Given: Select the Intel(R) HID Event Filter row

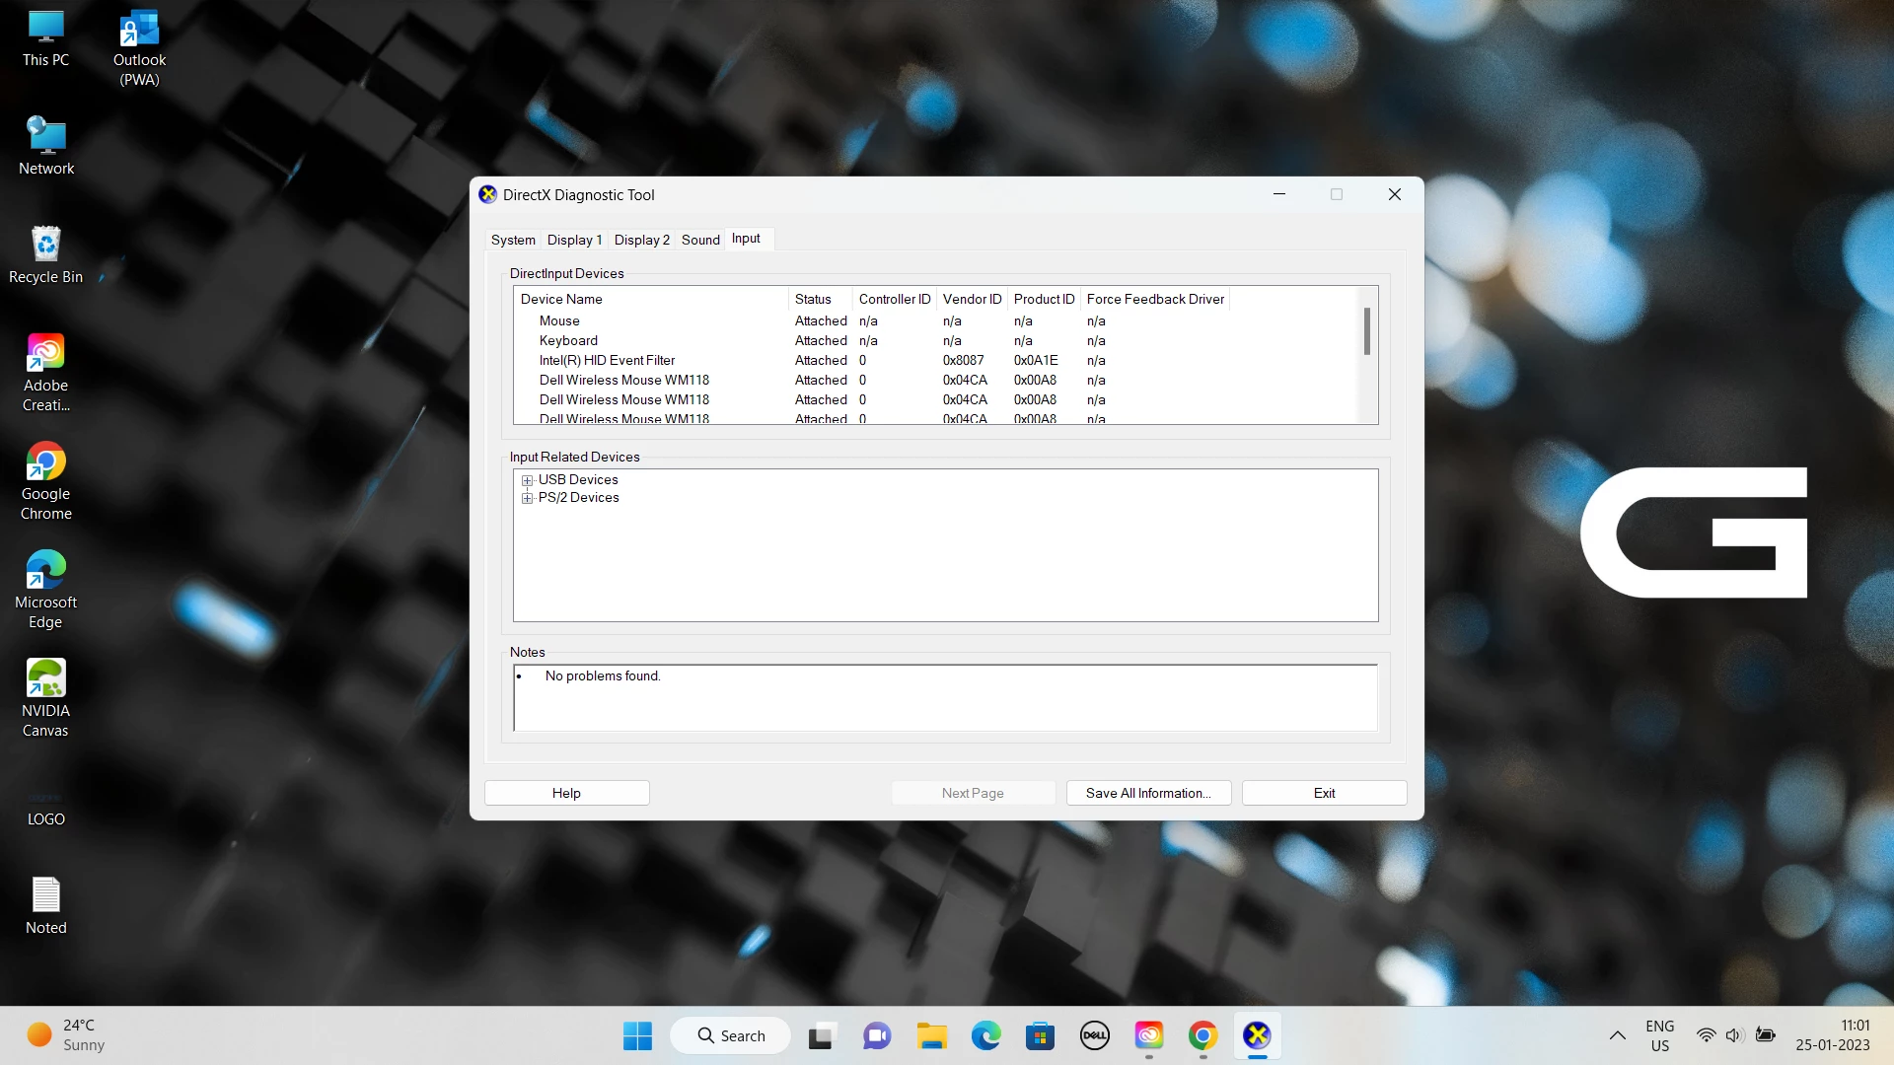Looking at the screenshot, I should (x=607, y=360).
